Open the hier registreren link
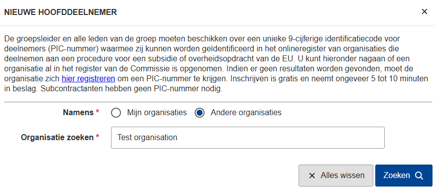Image resolution: width=435 pixels, height=193 pixels. pos(88,79)
